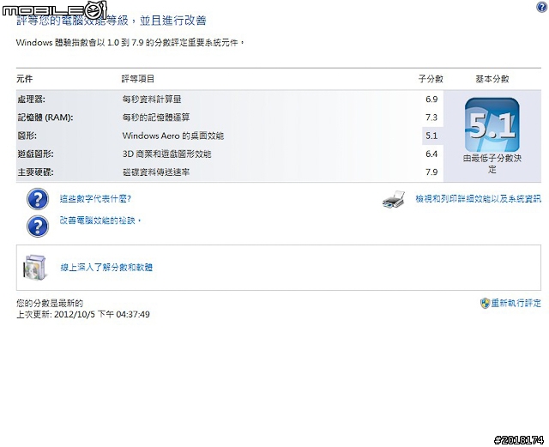The image size is (549, 447).
Task: Click the 您的分數是最新的 status text
Action: click(50, 303)
